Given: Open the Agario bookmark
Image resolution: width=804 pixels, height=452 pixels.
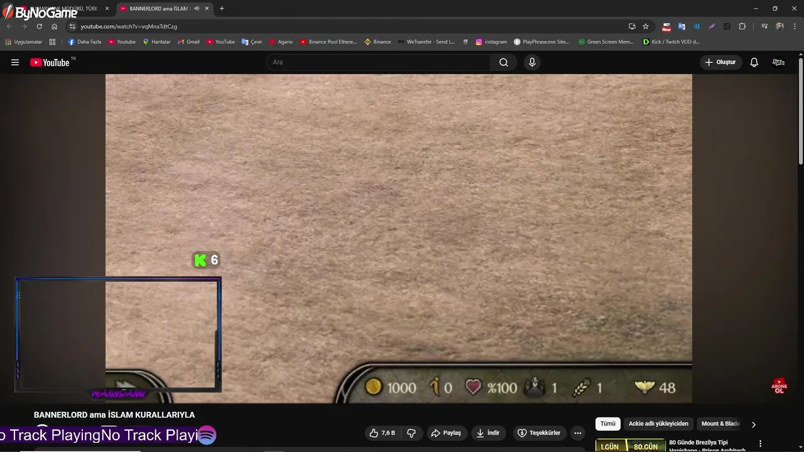Looking at the screenshot, I should (281, 42).
